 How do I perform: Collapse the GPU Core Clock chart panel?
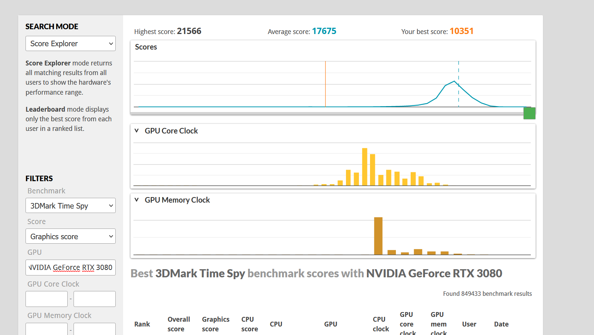click(x=137, y=131)
